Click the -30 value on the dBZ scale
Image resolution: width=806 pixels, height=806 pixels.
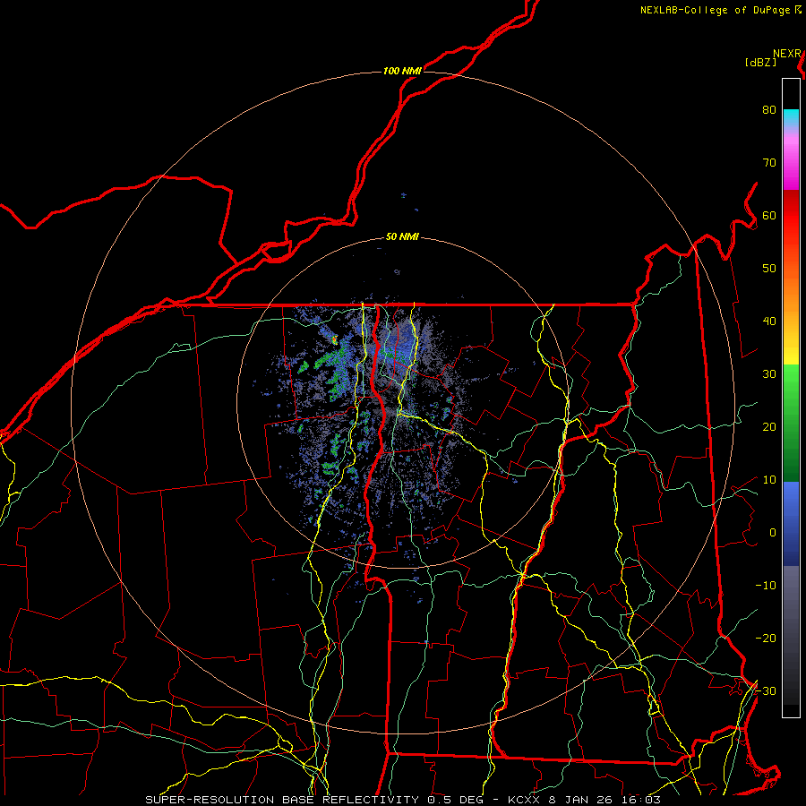766,690
